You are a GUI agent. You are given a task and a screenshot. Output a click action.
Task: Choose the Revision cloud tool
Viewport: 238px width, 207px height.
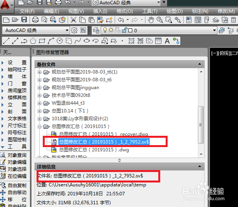click(68, 41)
